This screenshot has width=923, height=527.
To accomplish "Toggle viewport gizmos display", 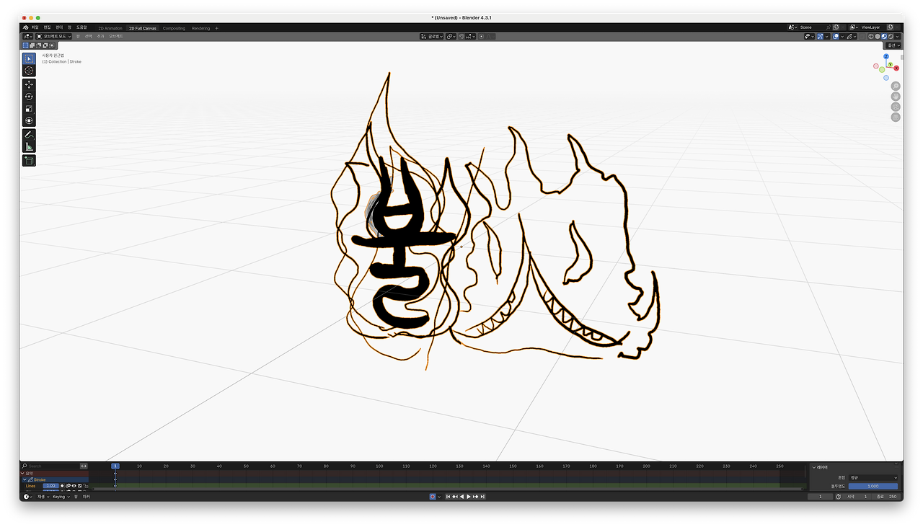I will click(821, 36).
